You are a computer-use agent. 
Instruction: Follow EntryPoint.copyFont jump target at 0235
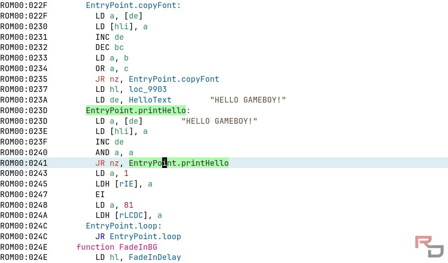(174, 79)
